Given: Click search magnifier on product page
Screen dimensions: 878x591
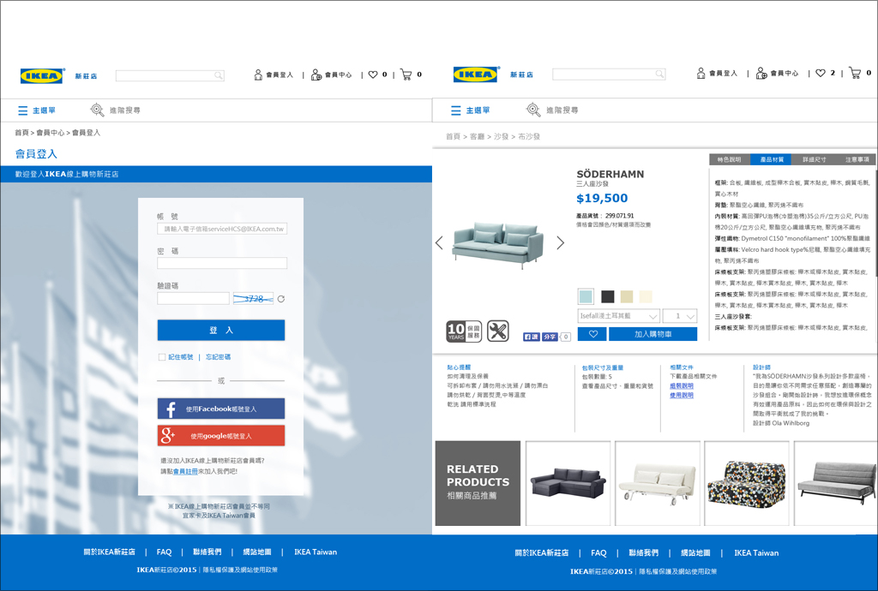Looking at the screenshot, I should [659, 75].
